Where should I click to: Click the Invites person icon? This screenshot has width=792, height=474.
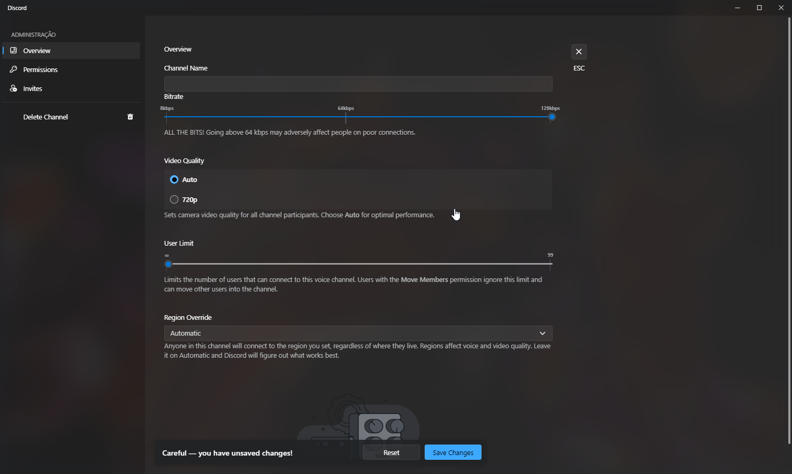click(x=14, y=88)
